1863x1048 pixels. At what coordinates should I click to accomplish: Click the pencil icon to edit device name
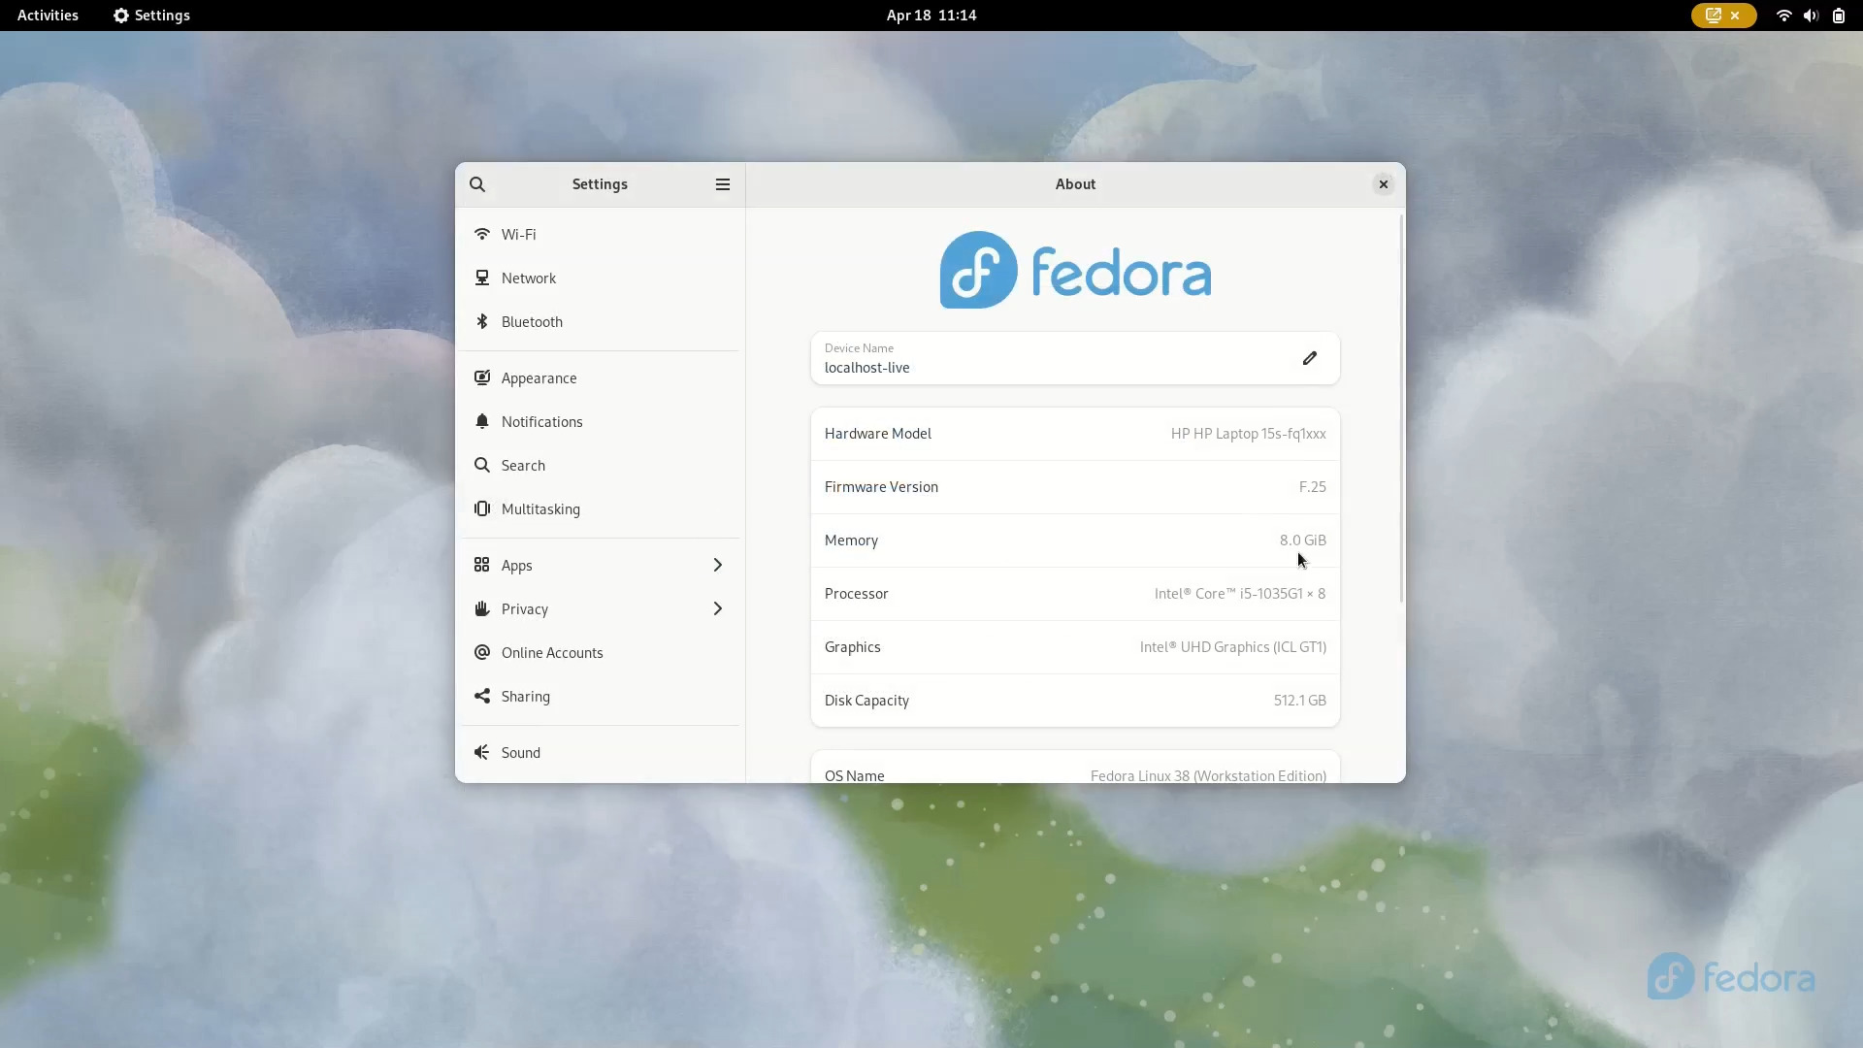tap(1309, 358)
